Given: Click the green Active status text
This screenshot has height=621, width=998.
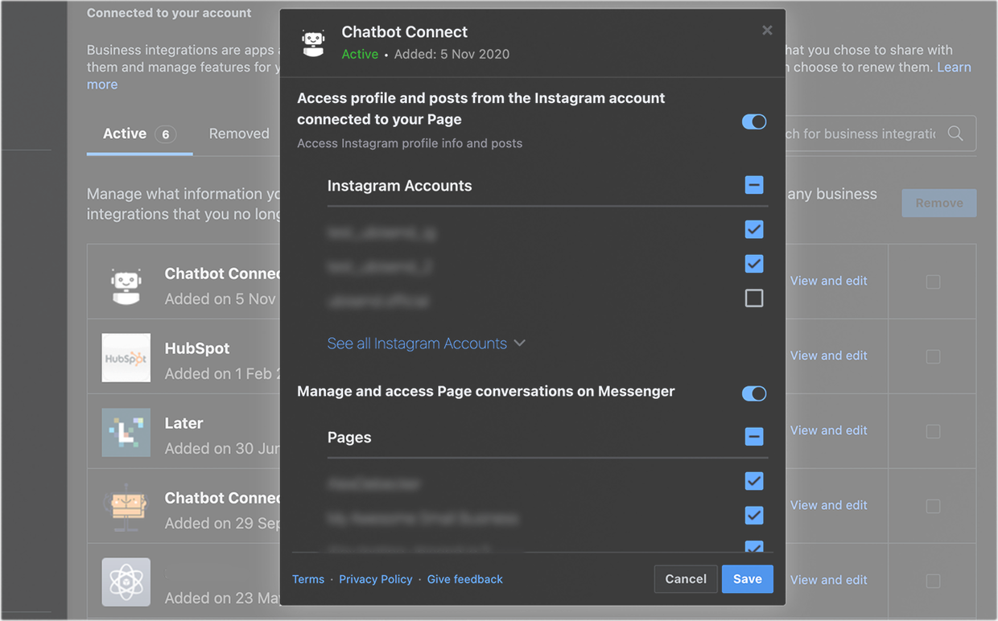Looking at the screenshot, I should coord(360,55).
